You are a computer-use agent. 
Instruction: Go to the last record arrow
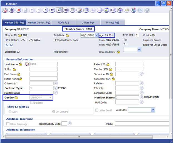[x=52, y=10]
